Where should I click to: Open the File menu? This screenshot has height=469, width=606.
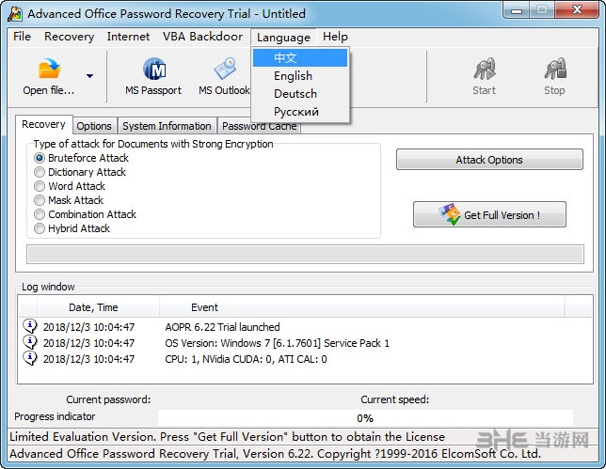(22, 37)
